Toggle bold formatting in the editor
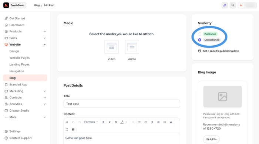 pyautogui.click(x=103, y=122)
